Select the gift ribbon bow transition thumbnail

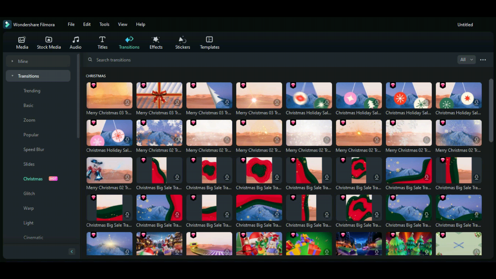159,95
